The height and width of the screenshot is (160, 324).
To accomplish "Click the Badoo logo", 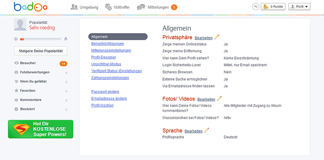I will tap(31, 7).
